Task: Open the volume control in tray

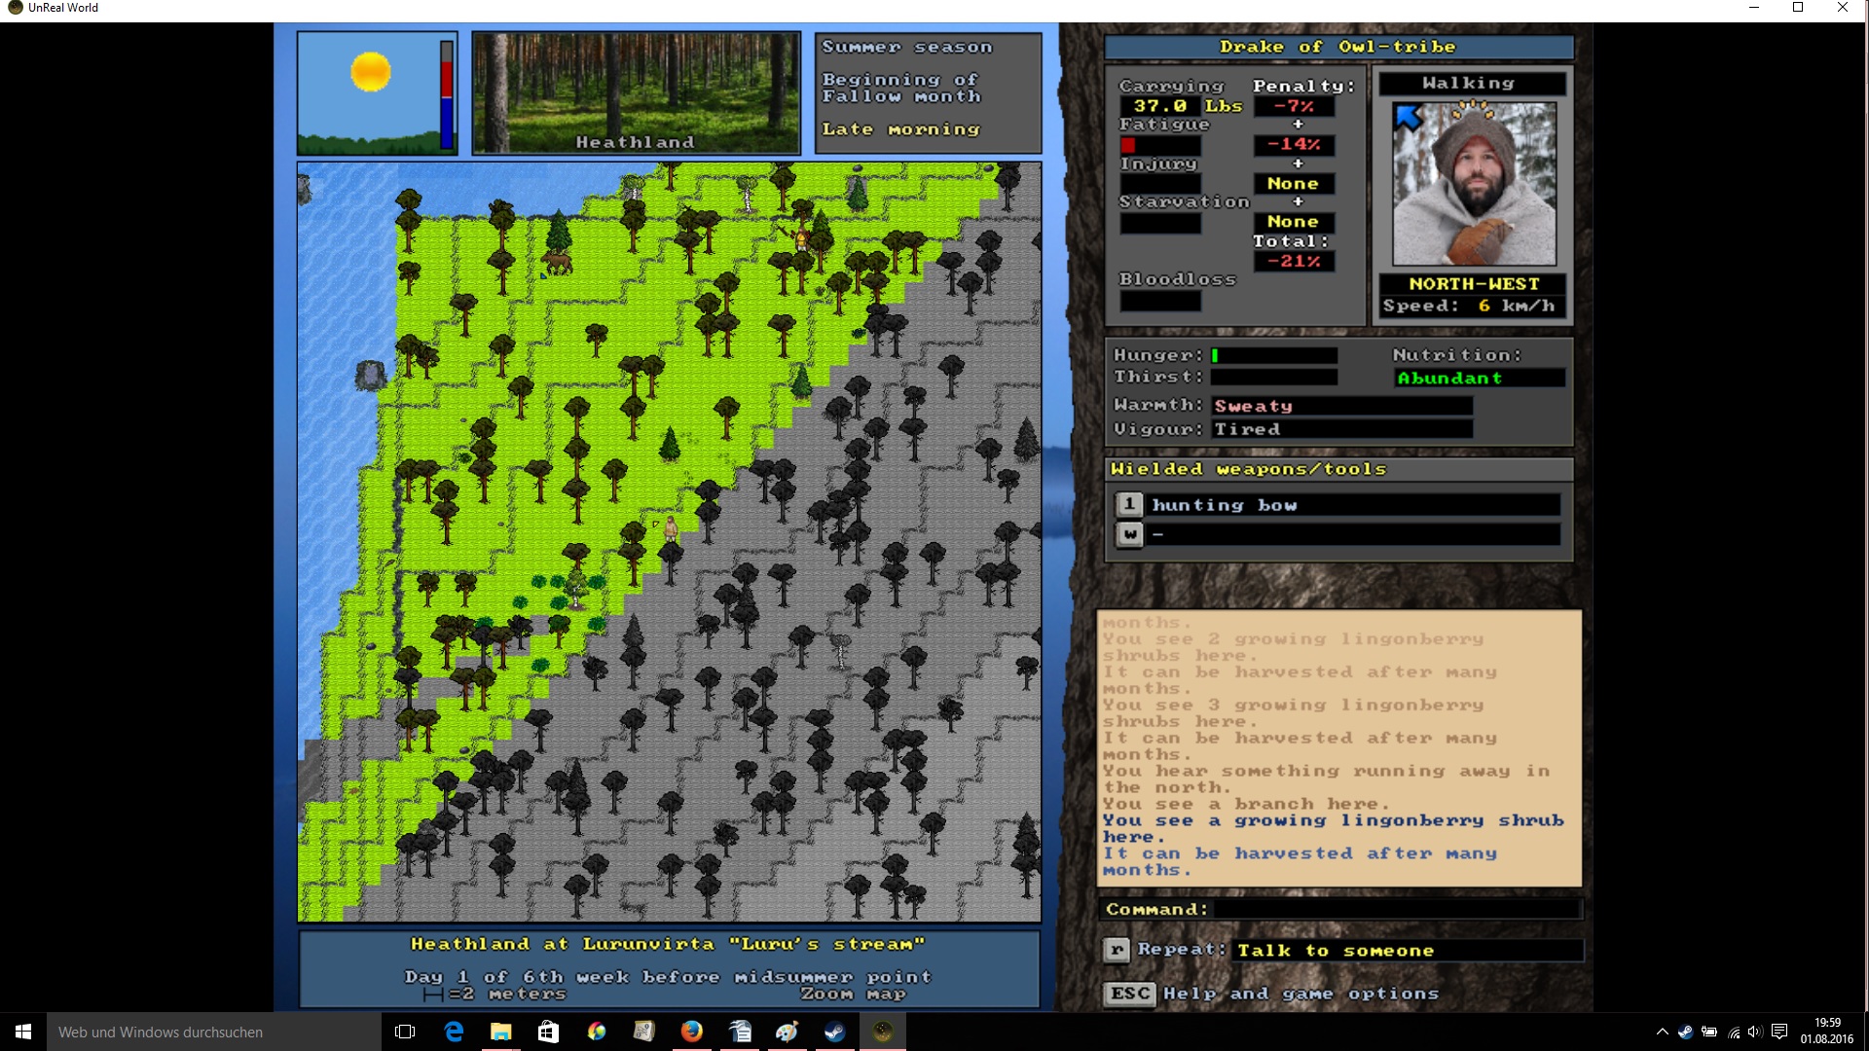Action: coord(1755,1032)
